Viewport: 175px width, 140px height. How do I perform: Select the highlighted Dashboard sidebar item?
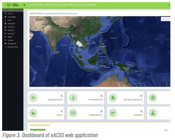click(x=13, y=10)
